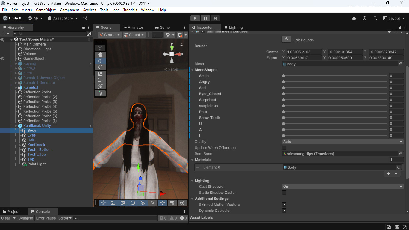Viewport: 409px width, 230px height.
Task: Toggle Static Shadow Caster checkbox
Action: tap(284, 193)
